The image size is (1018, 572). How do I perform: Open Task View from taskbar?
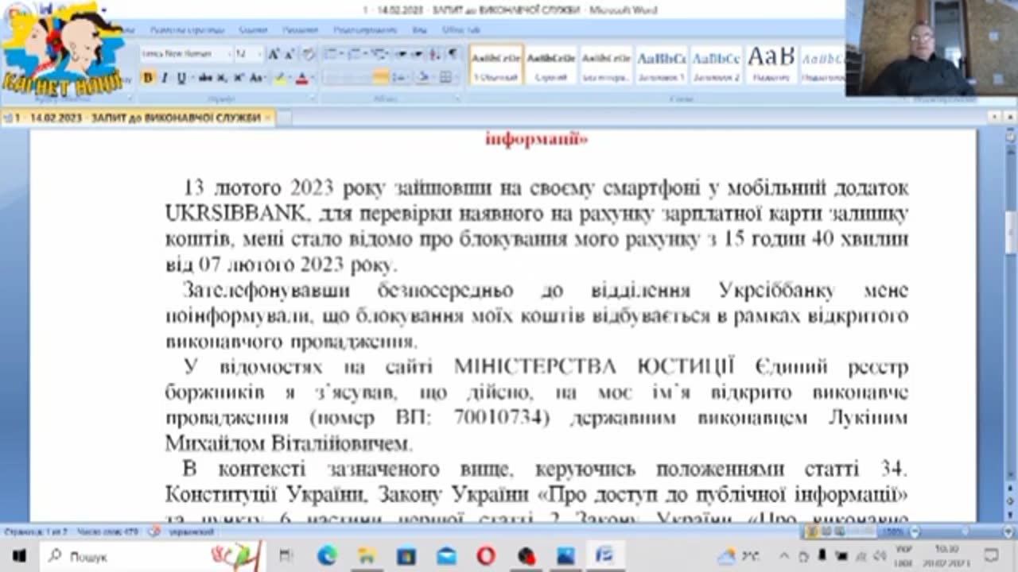pos(286,555)
